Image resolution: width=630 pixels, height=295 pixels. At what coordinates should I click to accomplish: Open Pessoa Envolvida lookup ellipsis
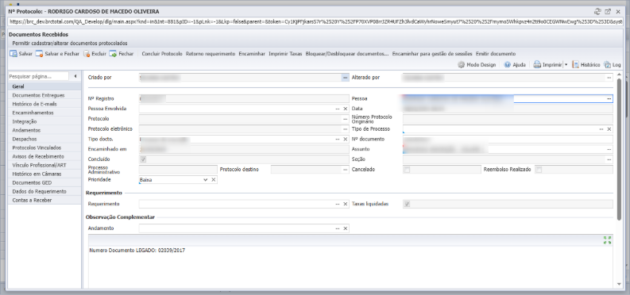pyautogui.click(x=338, y=109)
